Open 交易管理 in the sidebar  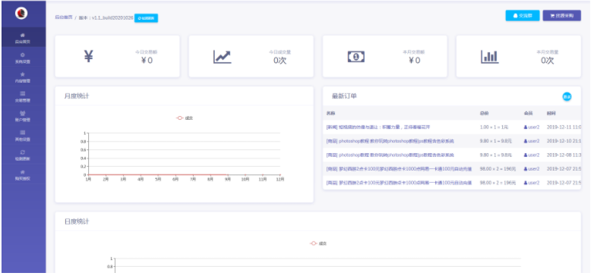(x=23, y=96)
